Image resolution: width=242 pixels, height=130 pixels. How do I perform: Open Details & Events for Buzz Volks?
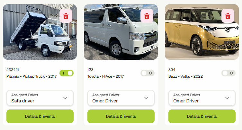click(x=202, y=117)
